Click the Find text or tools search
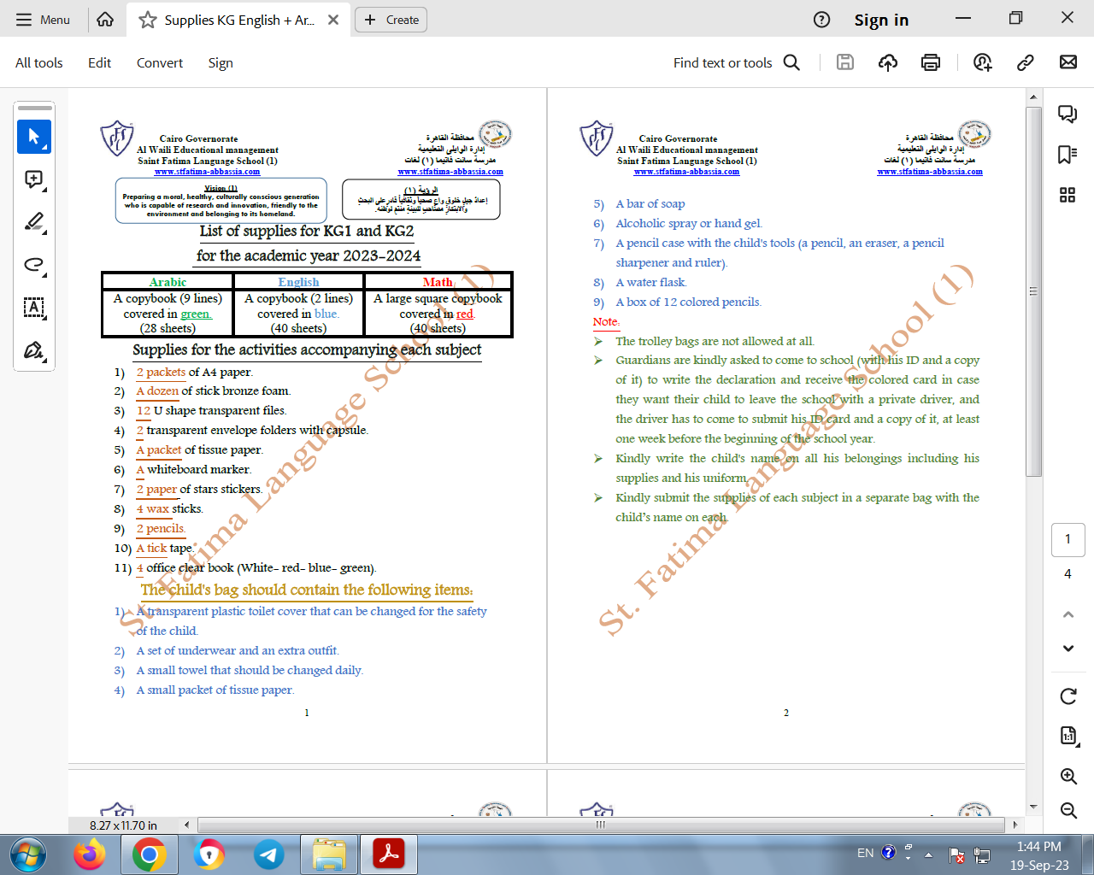 [737, 62]
